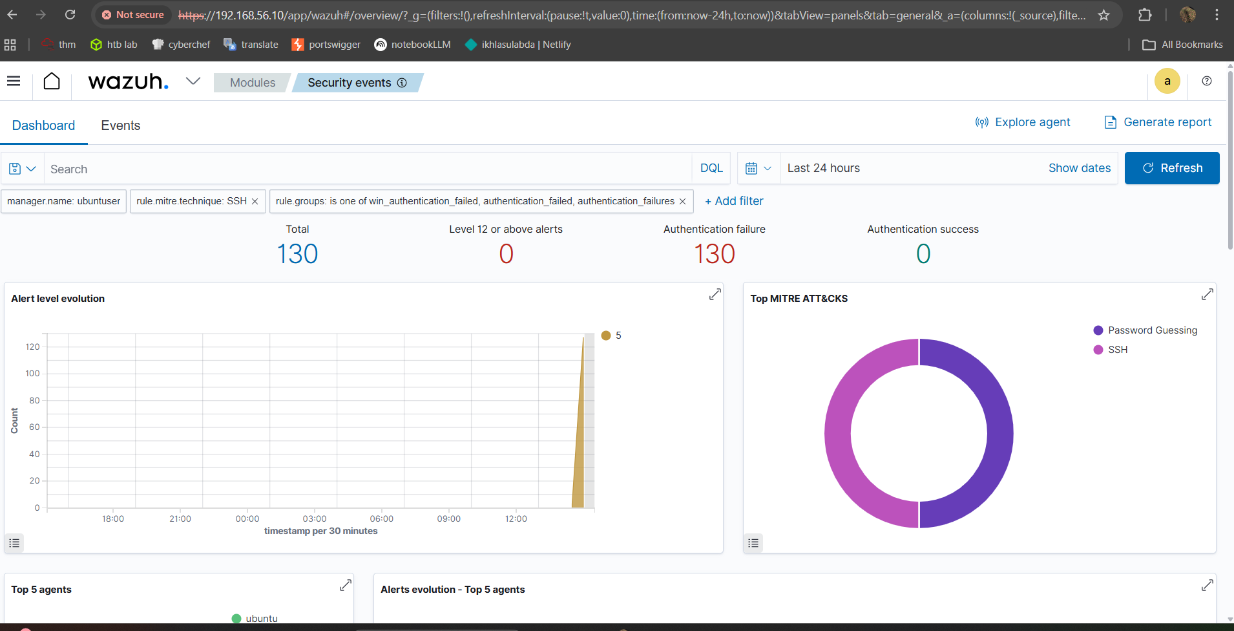Click the alert spike in the chart
The height and width of the screenshot is (631, 1234).
[580, 453]
